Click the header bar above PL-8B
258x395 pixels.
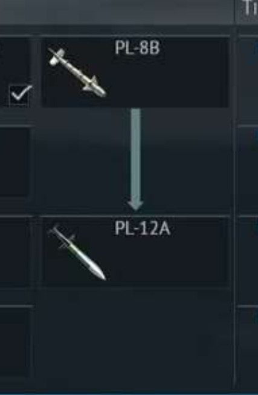pos(116,12)
